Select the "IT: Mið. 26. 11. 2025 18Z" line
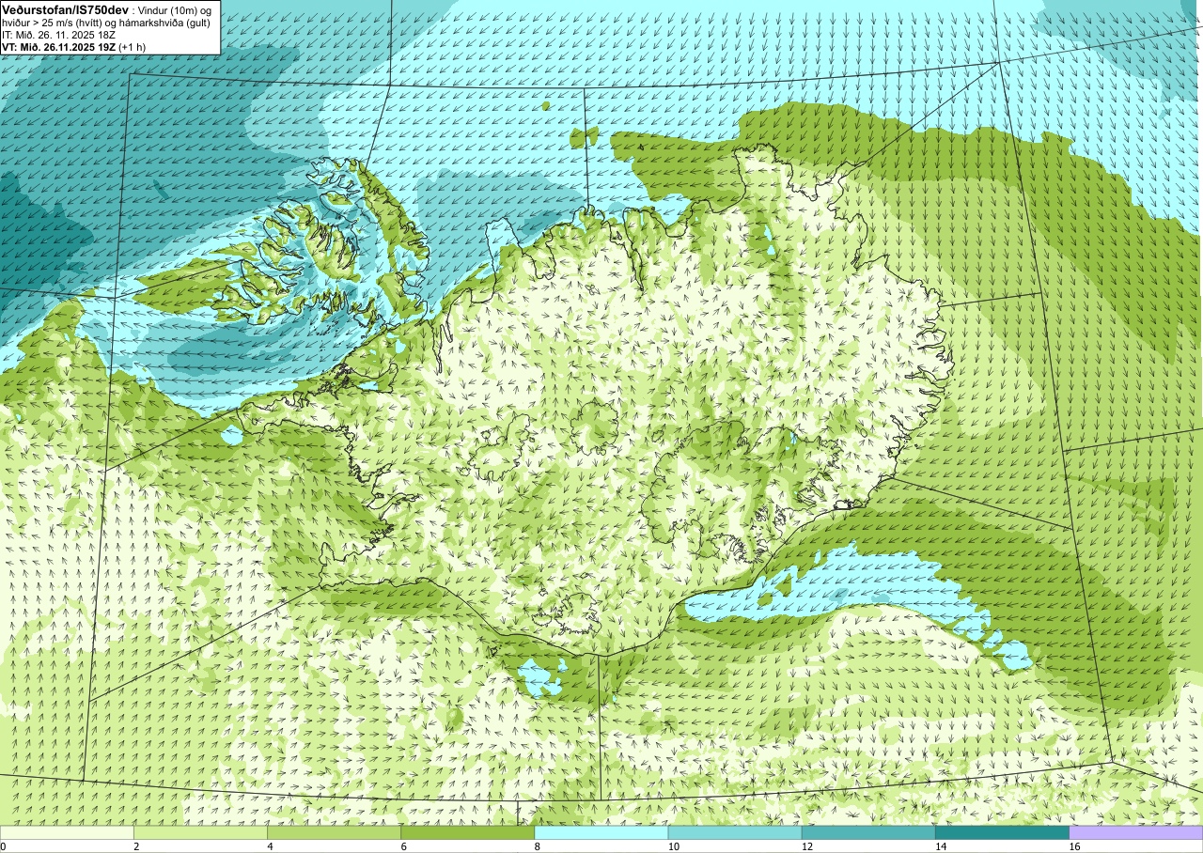Viewport: 1203px width, 853px height. (59, 35)
